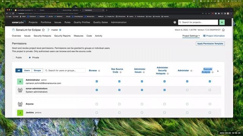Open a new browser tab with plus icon
The height and width of the screenshot is (136, 243).
pyautogui.click(x=107, y=10)
